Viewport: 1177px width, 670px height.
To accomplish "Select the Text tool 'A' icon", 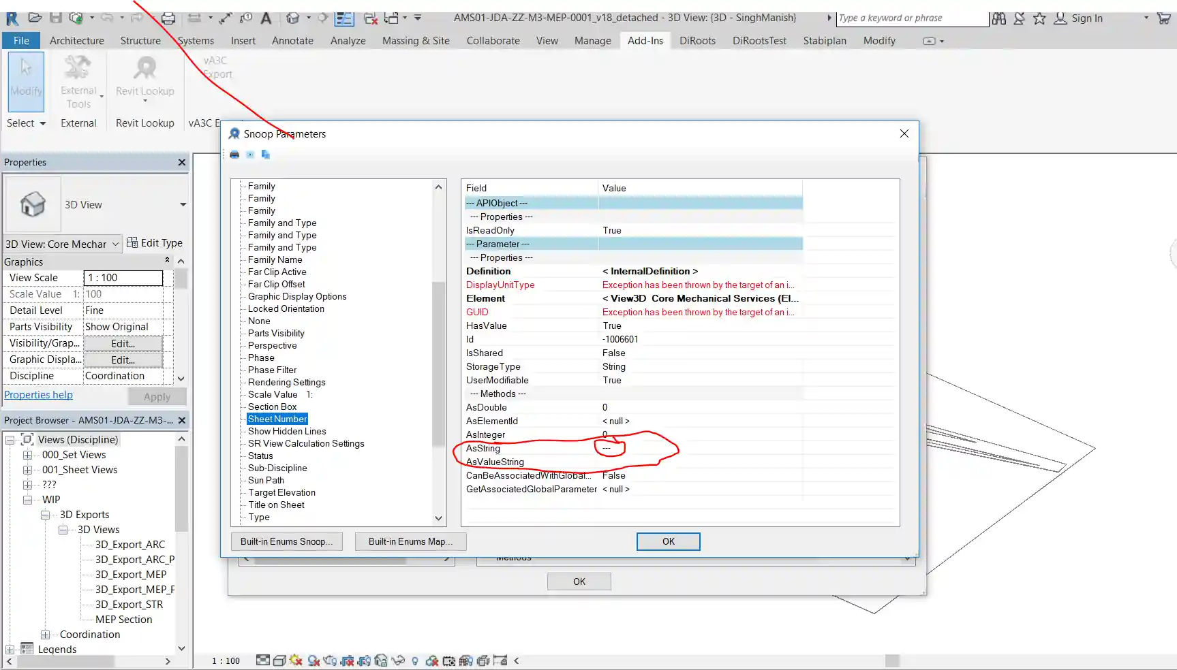I will pyautogui.click(x=266, y=18).
